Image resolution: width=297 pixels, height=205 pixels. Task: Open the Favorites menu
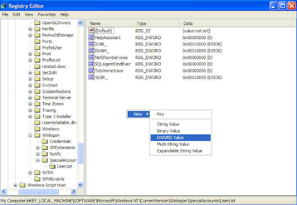click(x=47, y=14)
